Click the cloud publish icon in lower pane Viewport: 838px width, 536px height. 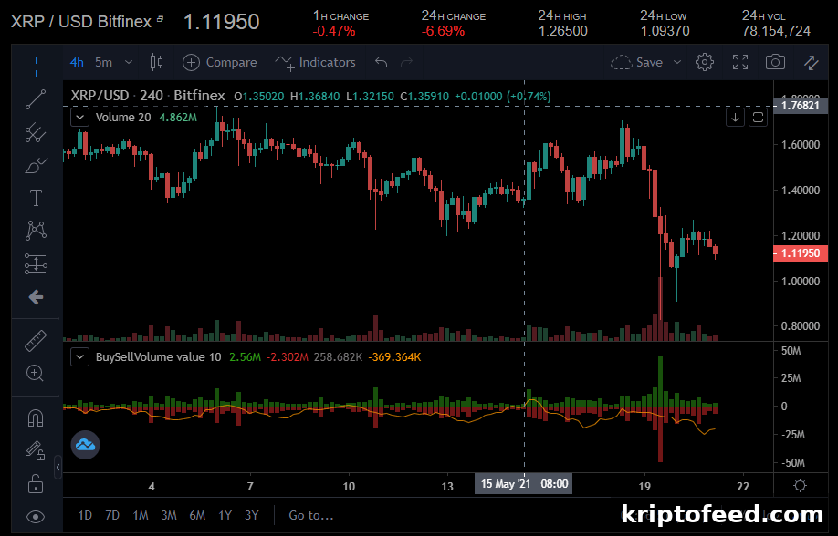[86, 445]
